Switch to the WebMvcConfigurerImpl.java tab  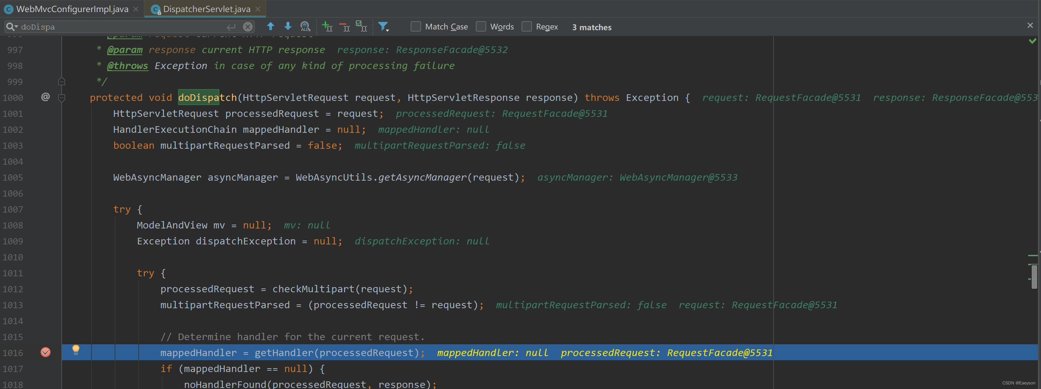point(72,9)
